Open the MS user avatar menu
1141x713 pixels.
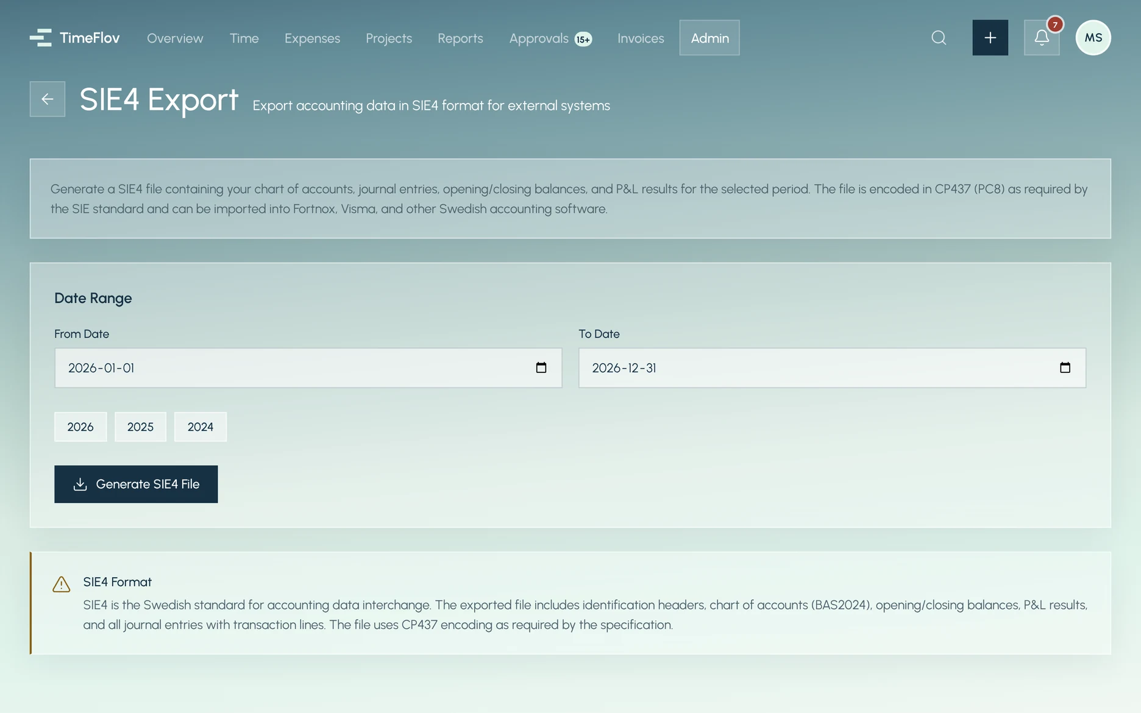click(x=1093, y=38)
